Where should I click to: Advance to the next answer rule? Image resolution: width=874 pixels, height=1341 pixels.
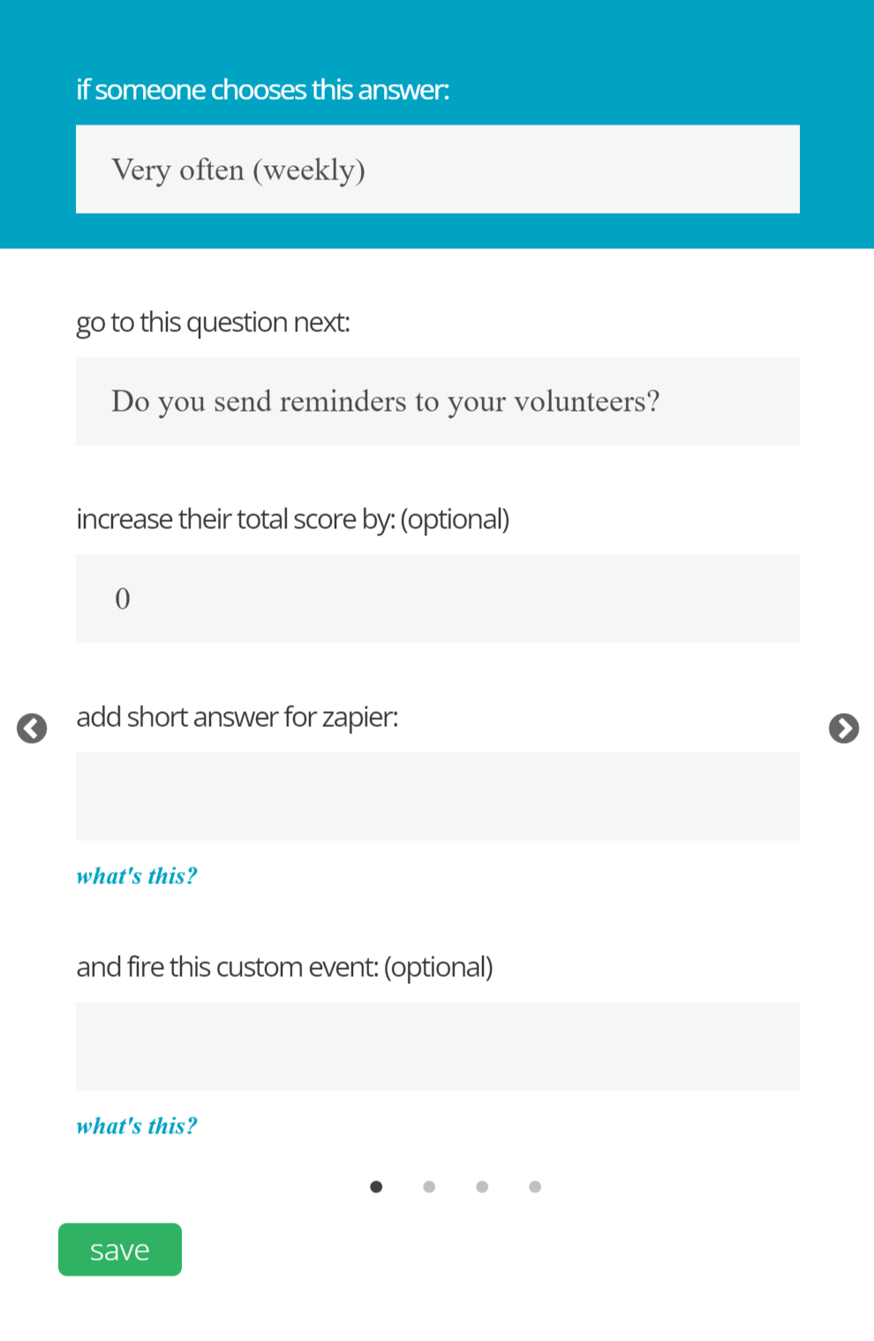point(844,728)
